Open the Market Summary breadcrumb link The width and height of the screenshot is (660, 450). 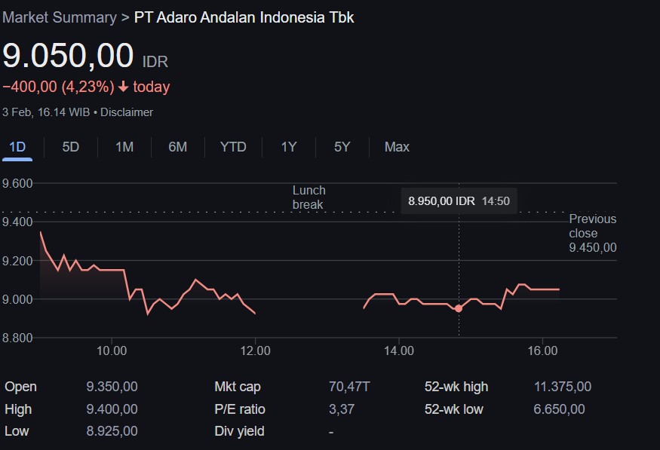tap(59, 17)
